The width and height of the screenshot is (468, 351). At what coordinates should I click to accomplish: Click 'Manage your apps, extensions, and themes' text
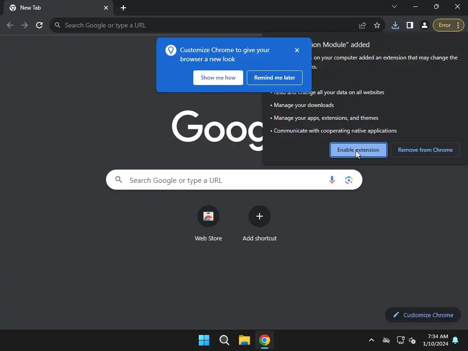pyautogui.click(x=326, y=118)
